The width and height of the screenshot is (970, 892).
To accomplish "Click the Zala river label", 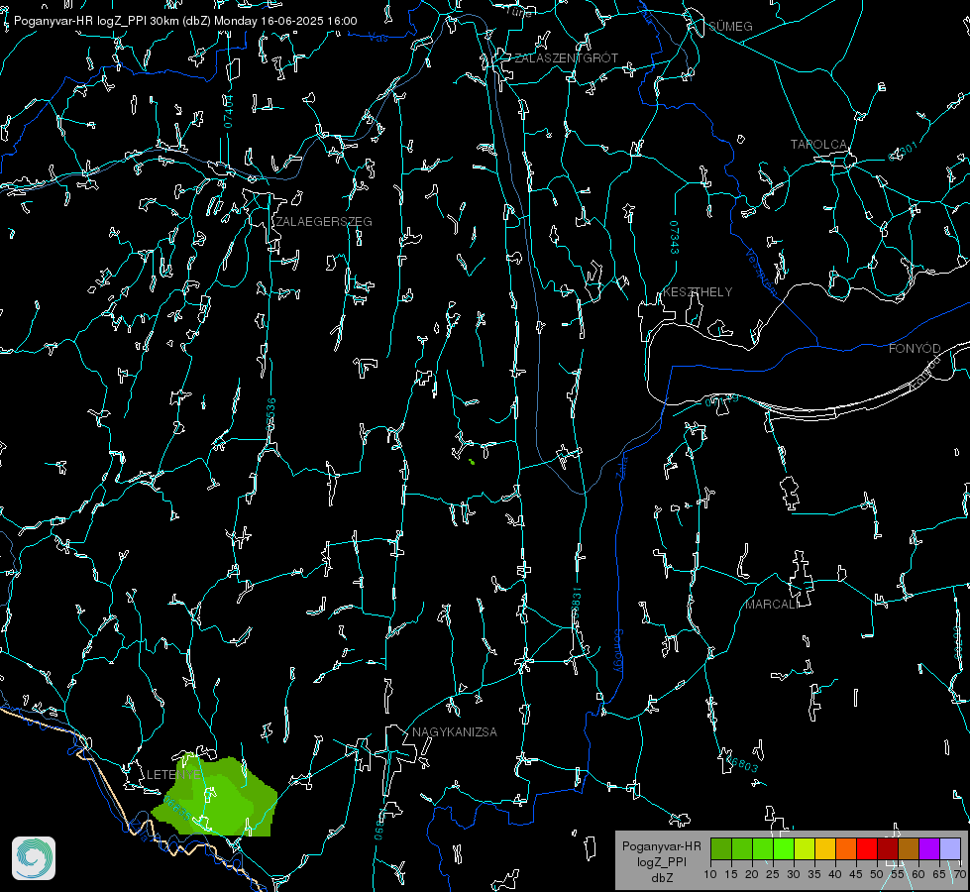I will [x=623, y=466].
